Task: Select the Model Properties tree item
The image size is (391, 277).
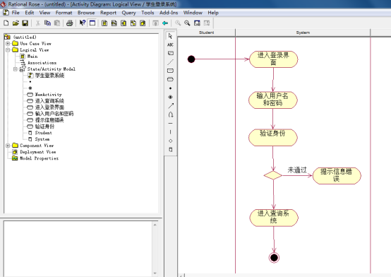Action: click(39, 158)
